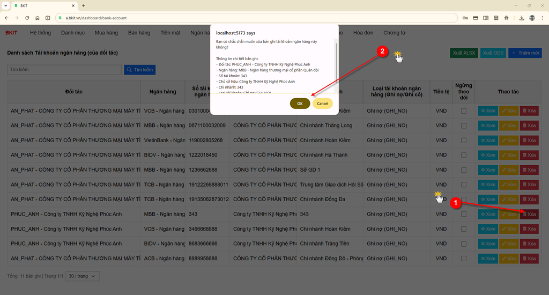Open the Danh mục menu
Image resolution: width=549 pixels, height=295 pixels.
tap(73, 33)
